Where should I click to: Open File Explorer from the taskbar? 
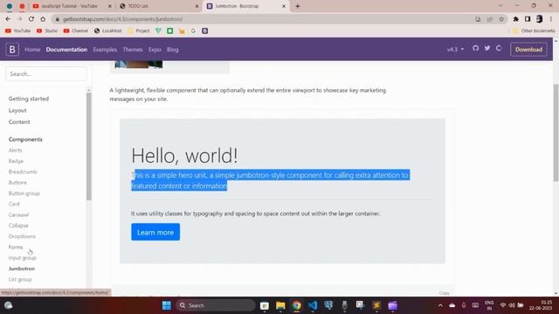(x=280, y=305)
